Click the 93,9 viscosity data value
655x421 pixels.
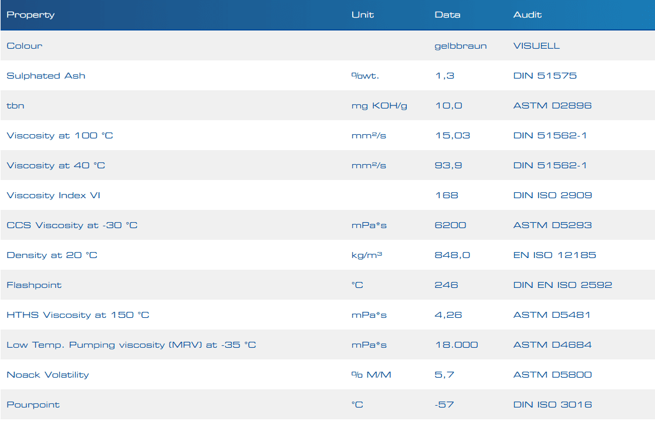[x=448, y=165]
